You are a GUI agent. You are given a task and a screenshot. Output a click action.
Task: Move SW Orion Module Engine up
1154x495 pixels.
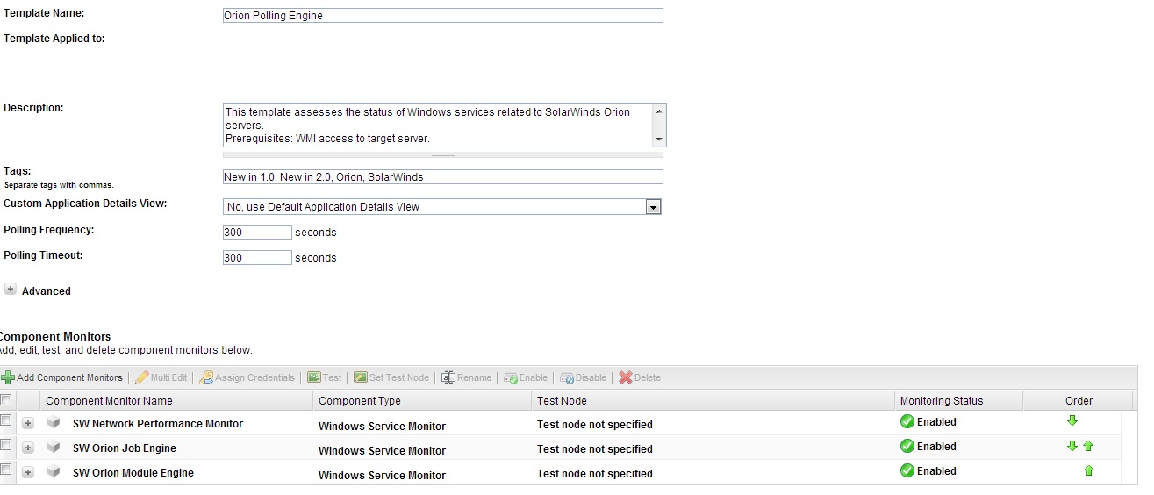[1089, 470]
